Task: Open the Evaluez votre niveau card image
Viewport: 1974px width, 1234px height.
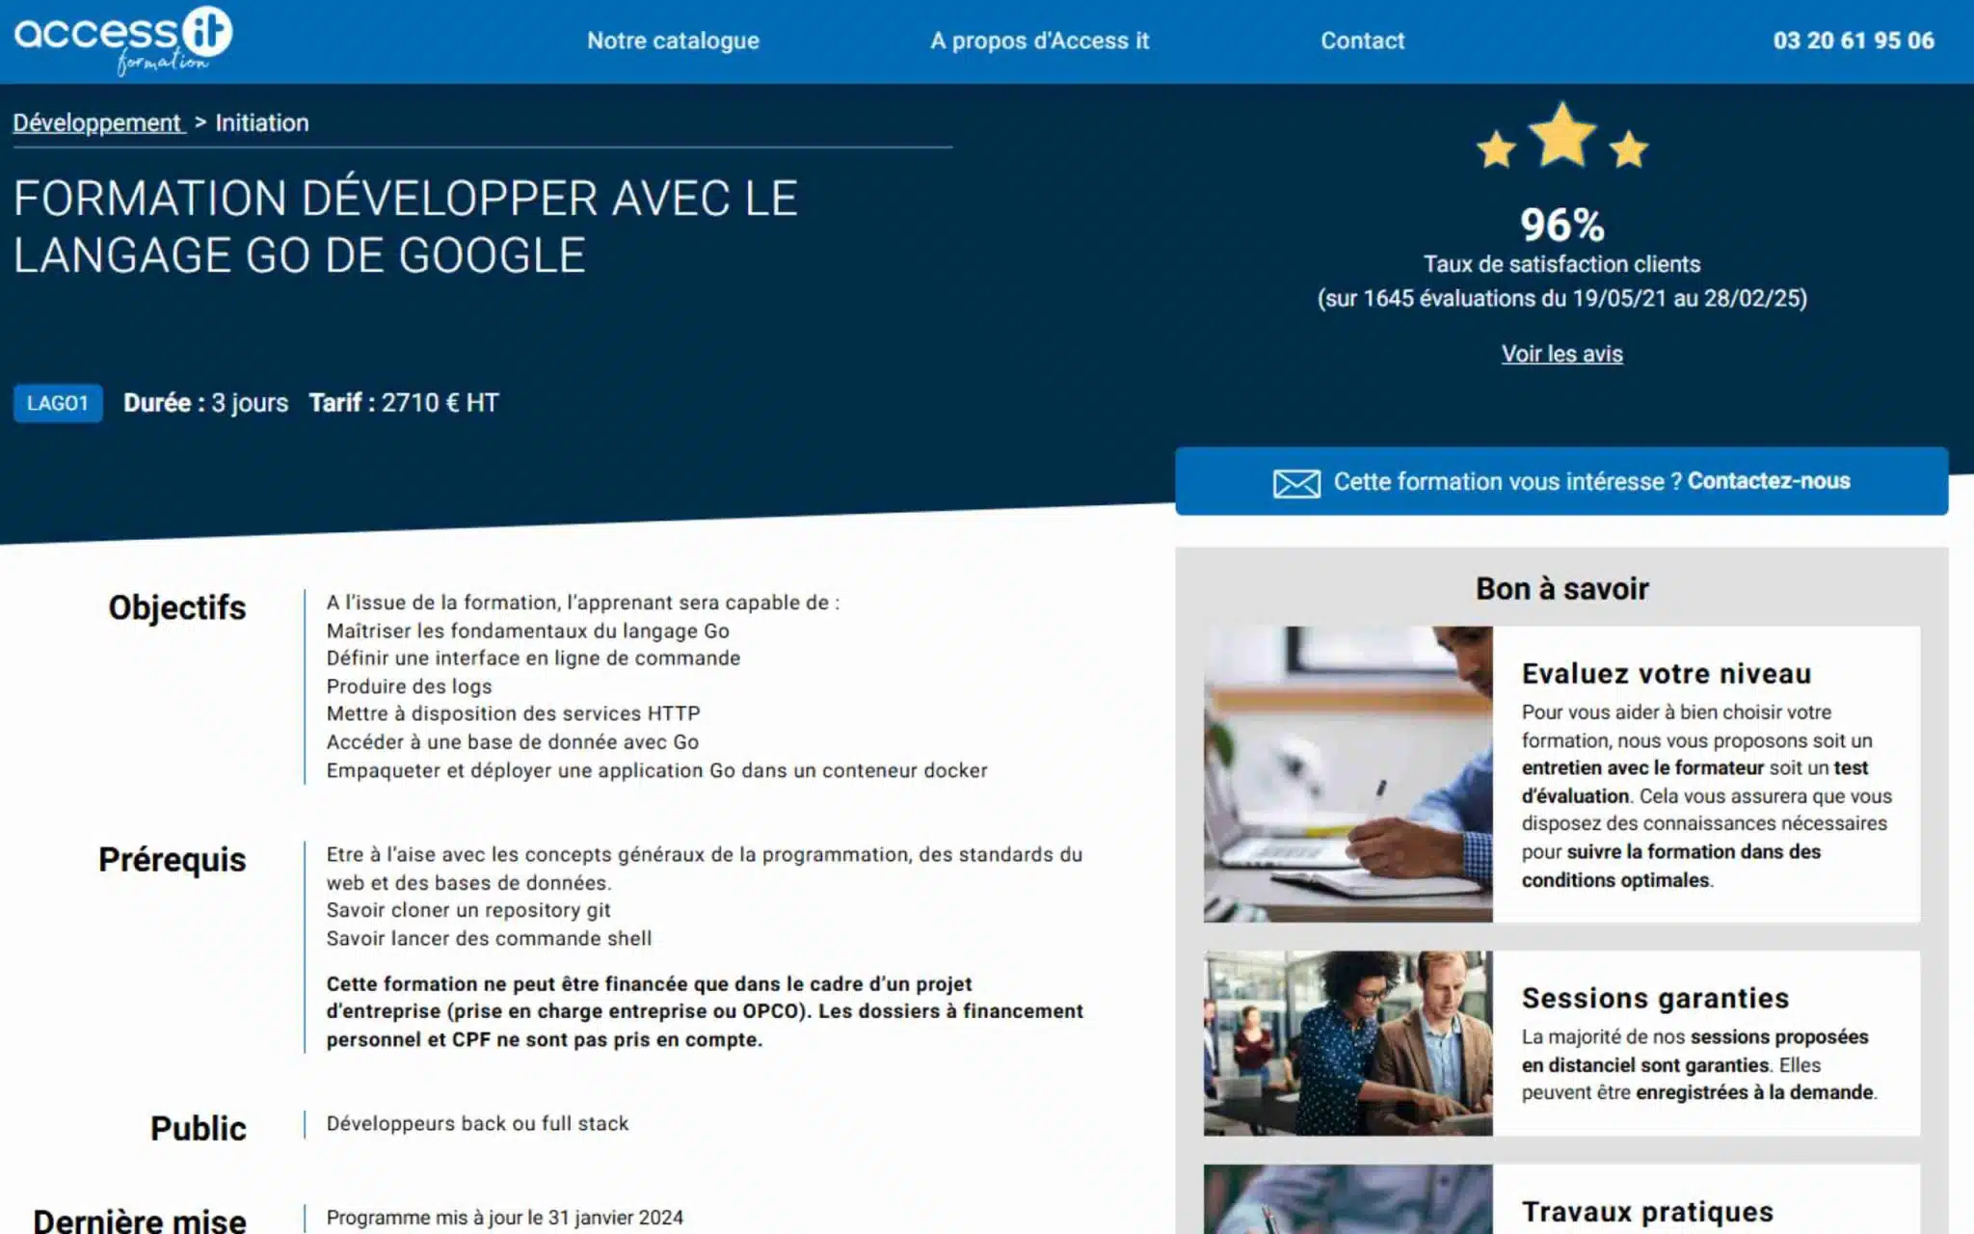Action: 1347,774
